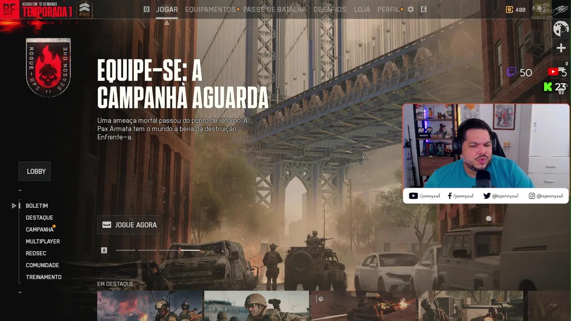Click the highlighted fourth carousel indicator
571x321 pixels.
click(x=190, y=250)
